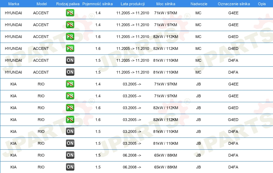Click ON diesel icon in first Kia Rio 88KM row
Viewport: 273px width, 173px height.
click(x=70, y=155)
